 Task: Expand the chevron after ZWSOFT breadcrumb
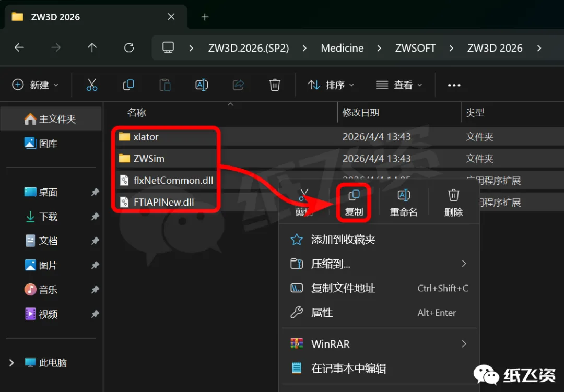point(451,48)
